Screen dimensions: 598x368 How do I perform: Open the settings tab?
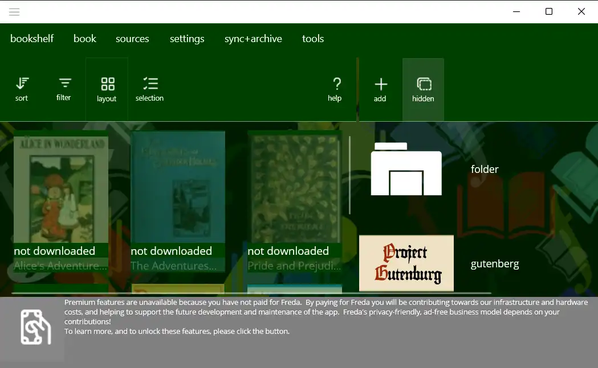[x=187, y=39]
